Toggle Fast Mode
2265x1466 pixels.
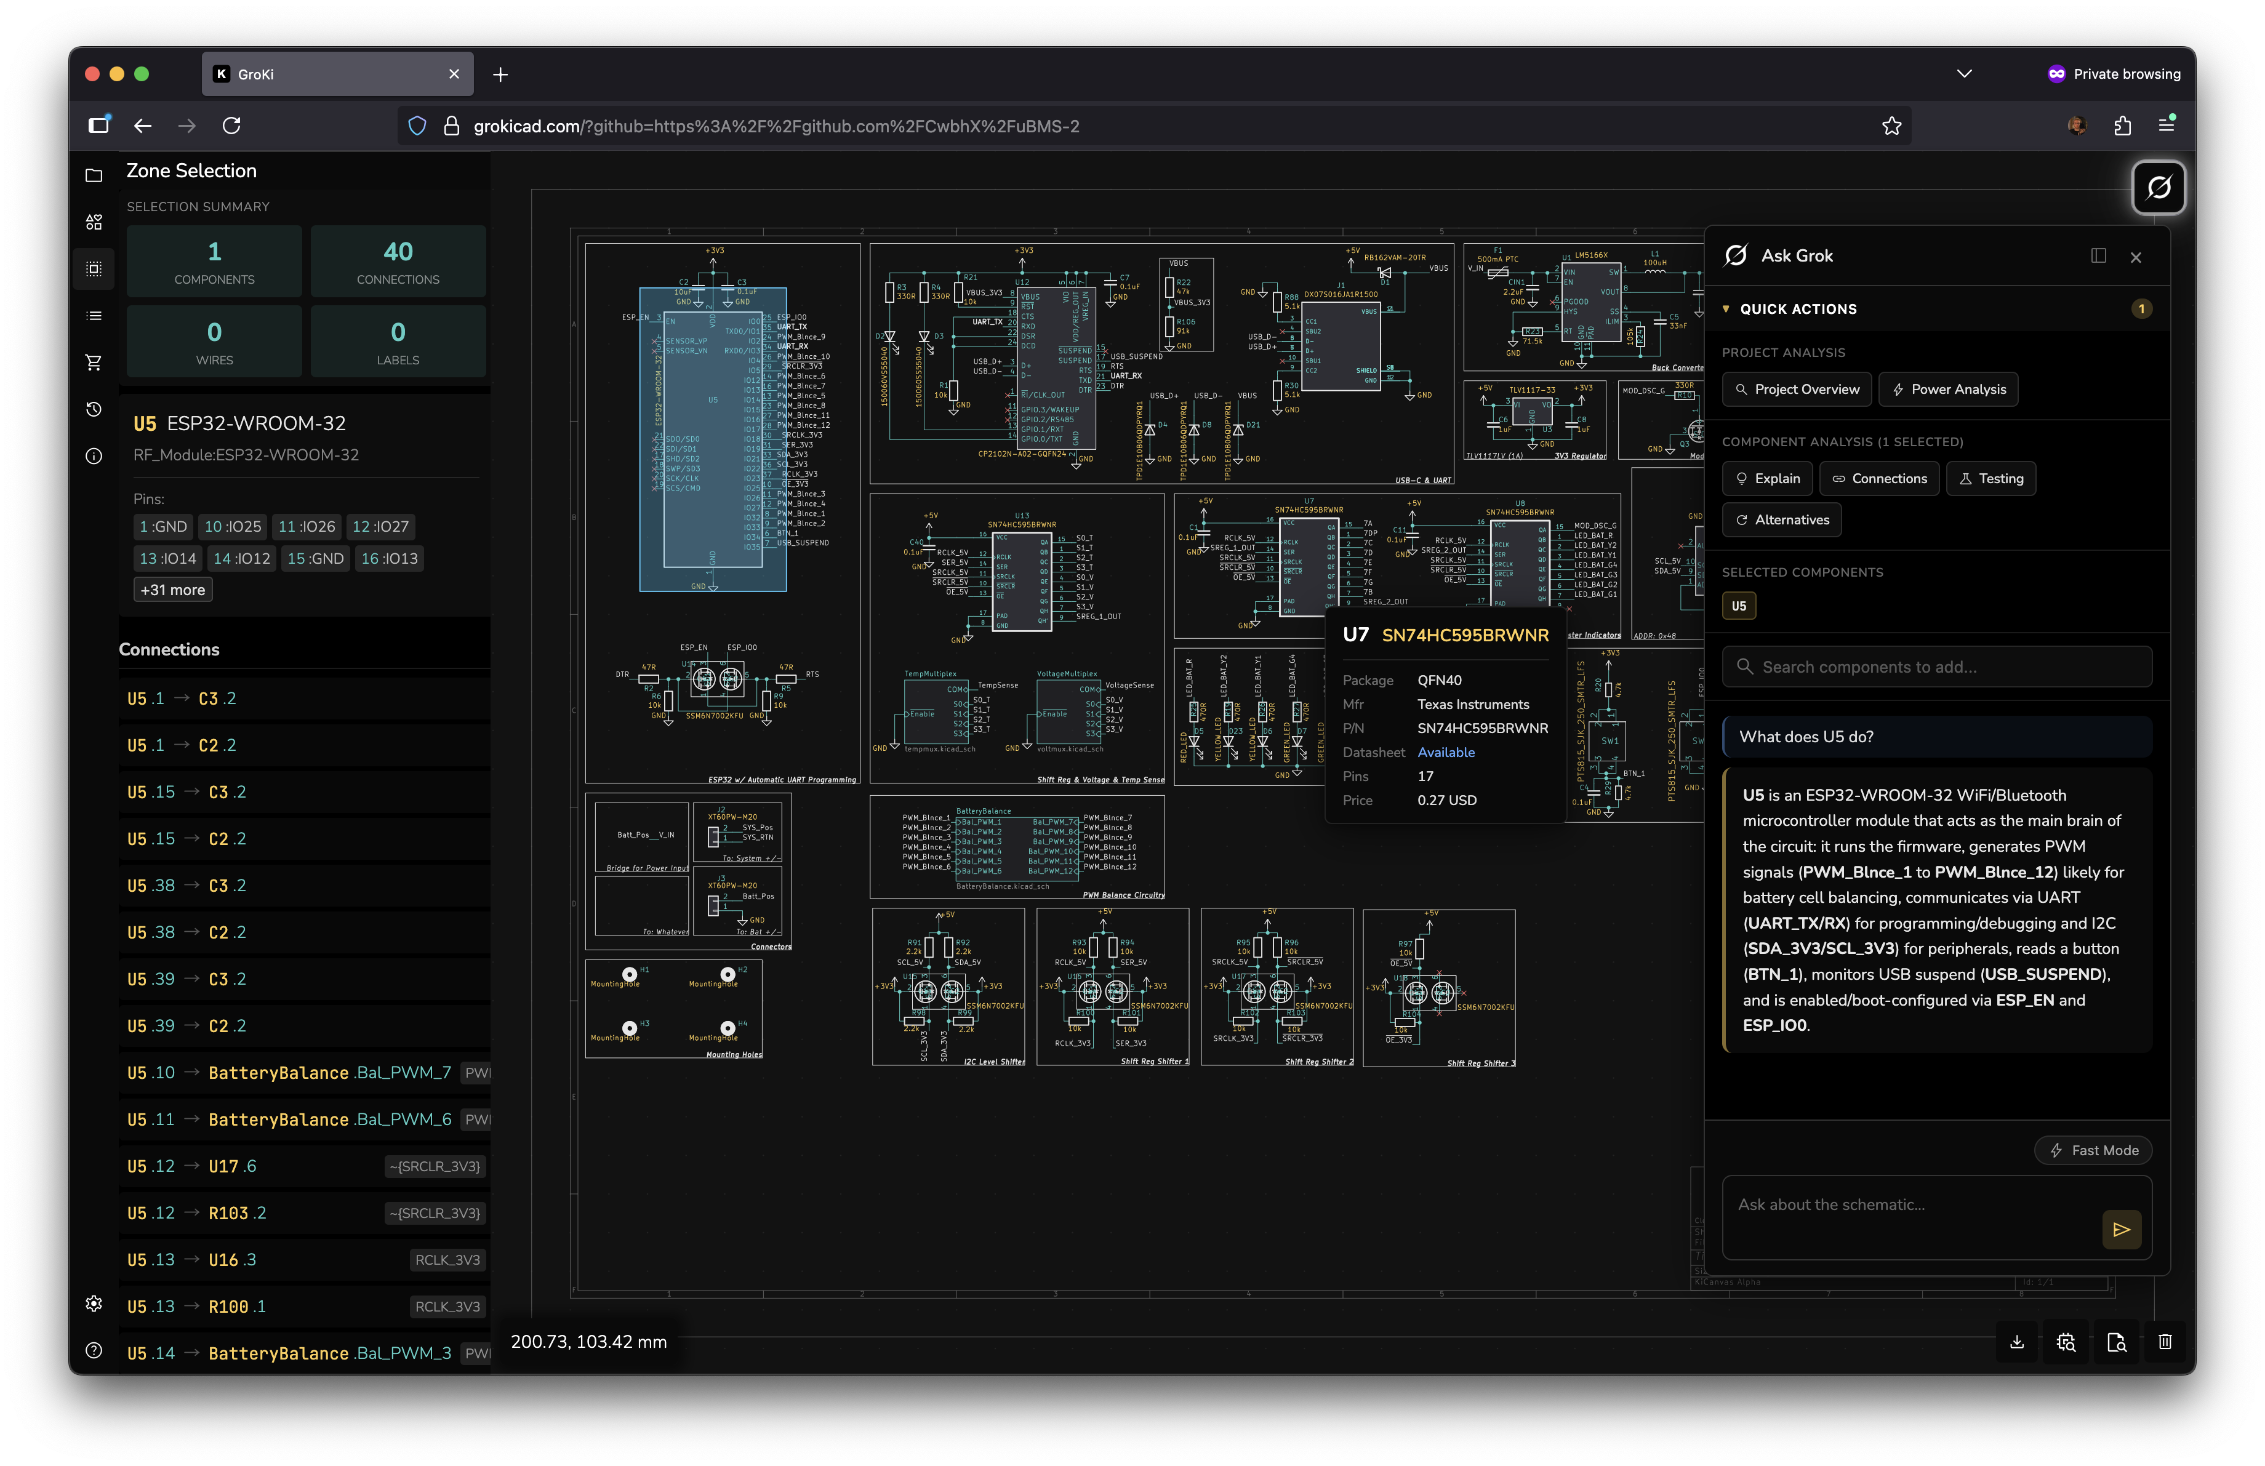pos(2094,1150)
